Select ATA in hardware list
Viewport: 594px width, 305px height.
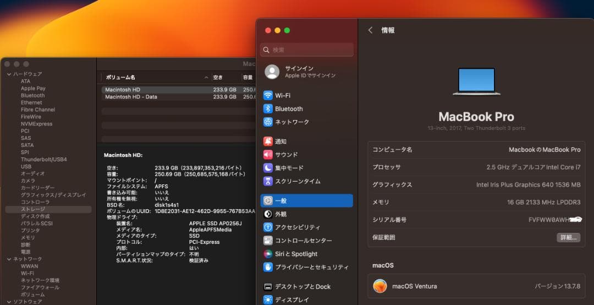click(25, 81)
